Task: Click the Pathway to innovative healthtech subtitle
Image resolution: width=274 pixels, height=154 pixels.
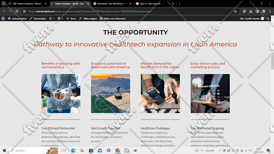Action: click(x=135, y=44)
